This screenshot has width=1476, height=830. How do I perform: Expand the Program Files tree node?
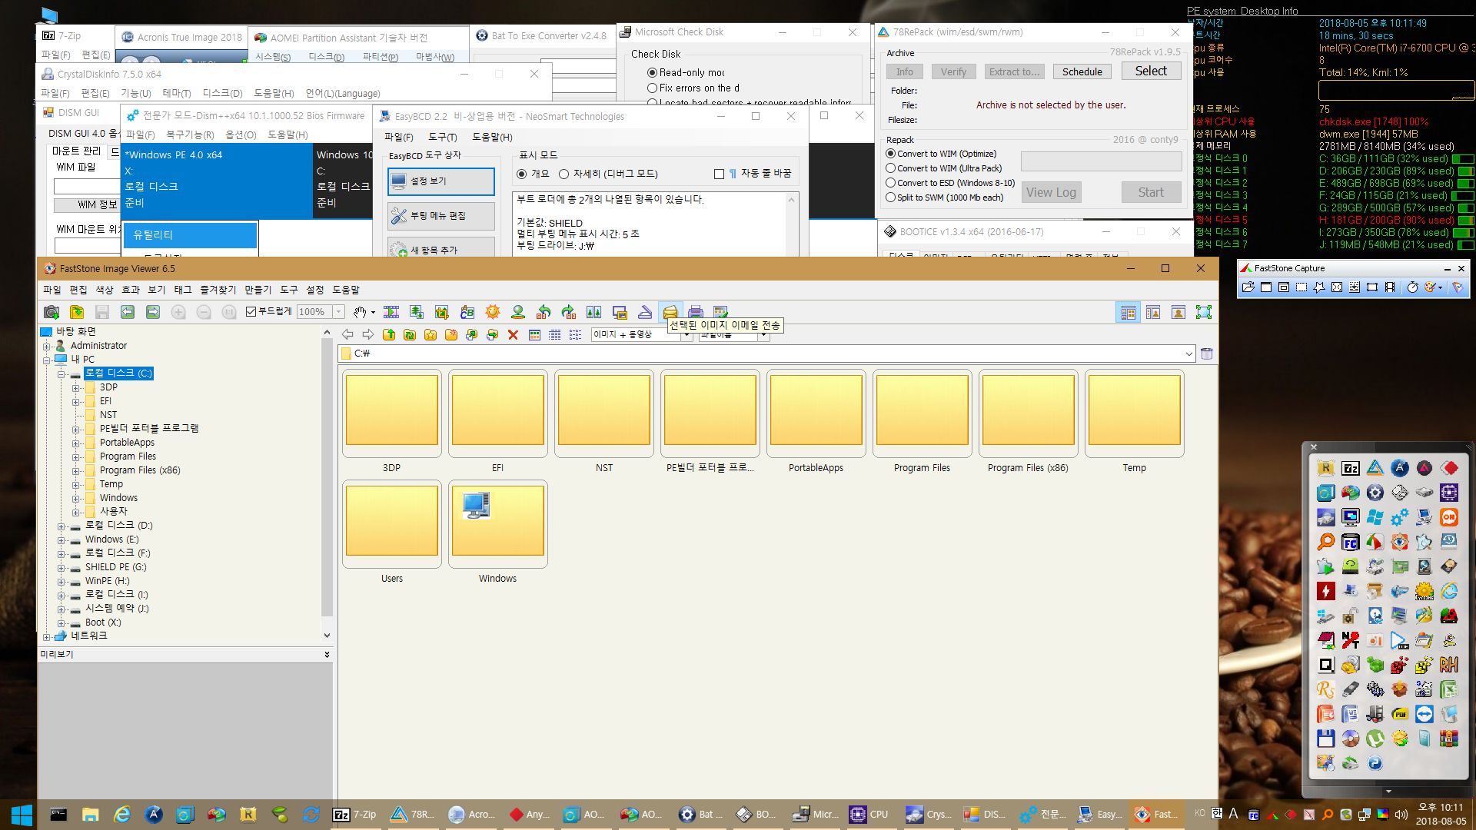click(75, 456)
